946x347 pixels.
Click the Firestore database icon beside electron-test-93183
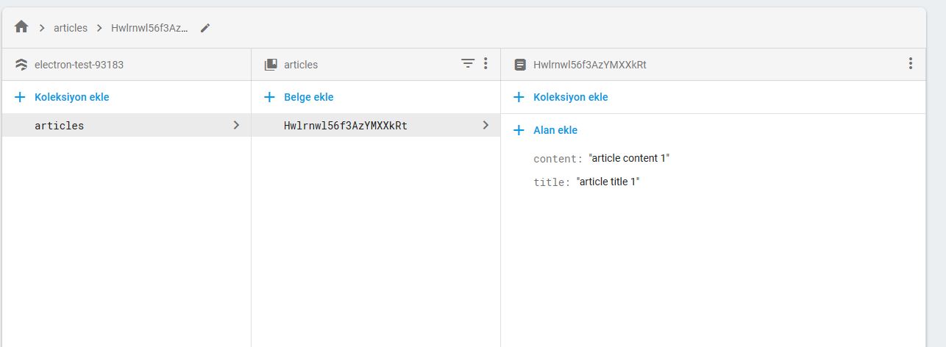coord(21,65)
